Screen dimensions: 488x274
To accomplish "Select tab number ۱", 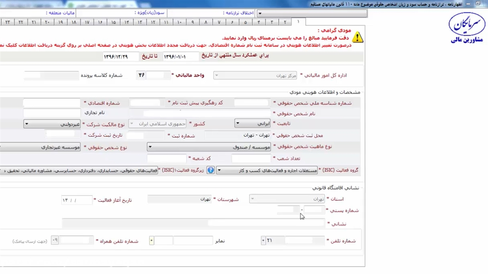I will tap(298, 22).
